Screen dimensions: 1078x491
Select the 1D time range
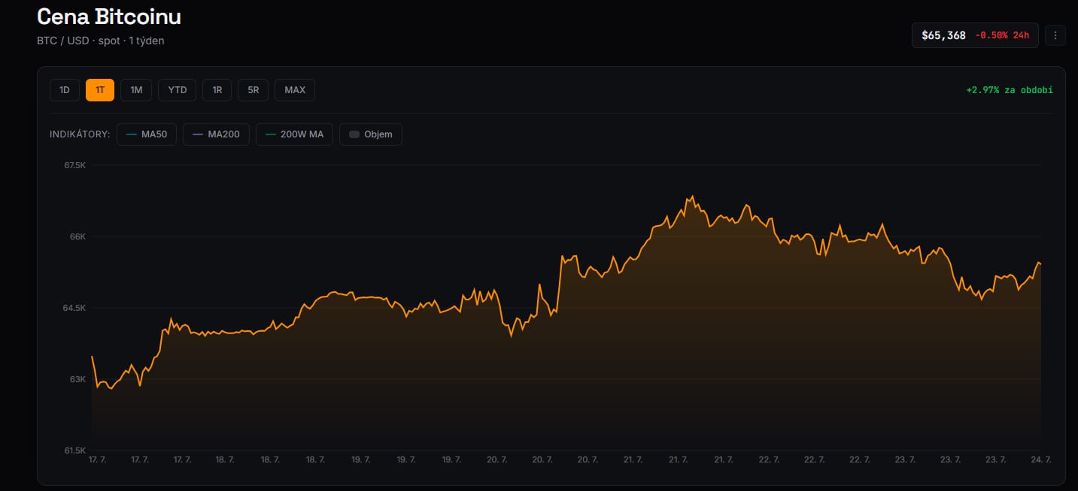[65, 90]
